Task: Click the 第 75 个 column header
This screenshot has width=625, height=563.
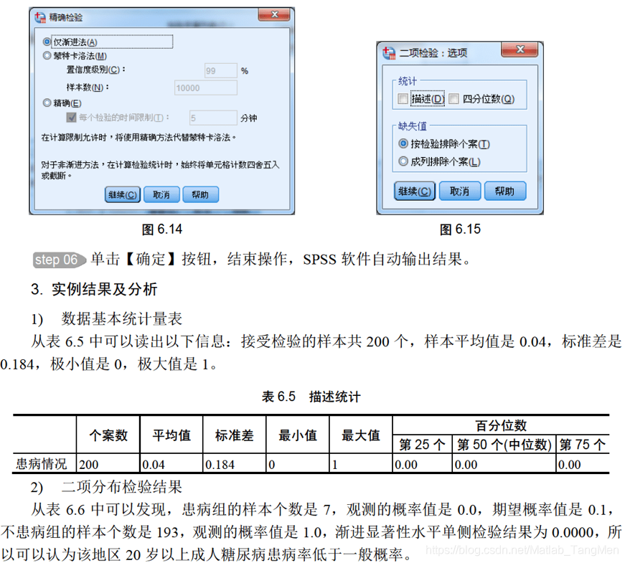Action: pyautogui.click(x=583, y=445)
